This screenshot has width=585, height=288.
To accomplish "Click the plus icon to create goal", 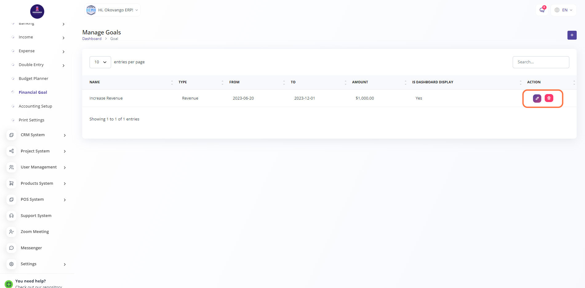I will (572, 35).
